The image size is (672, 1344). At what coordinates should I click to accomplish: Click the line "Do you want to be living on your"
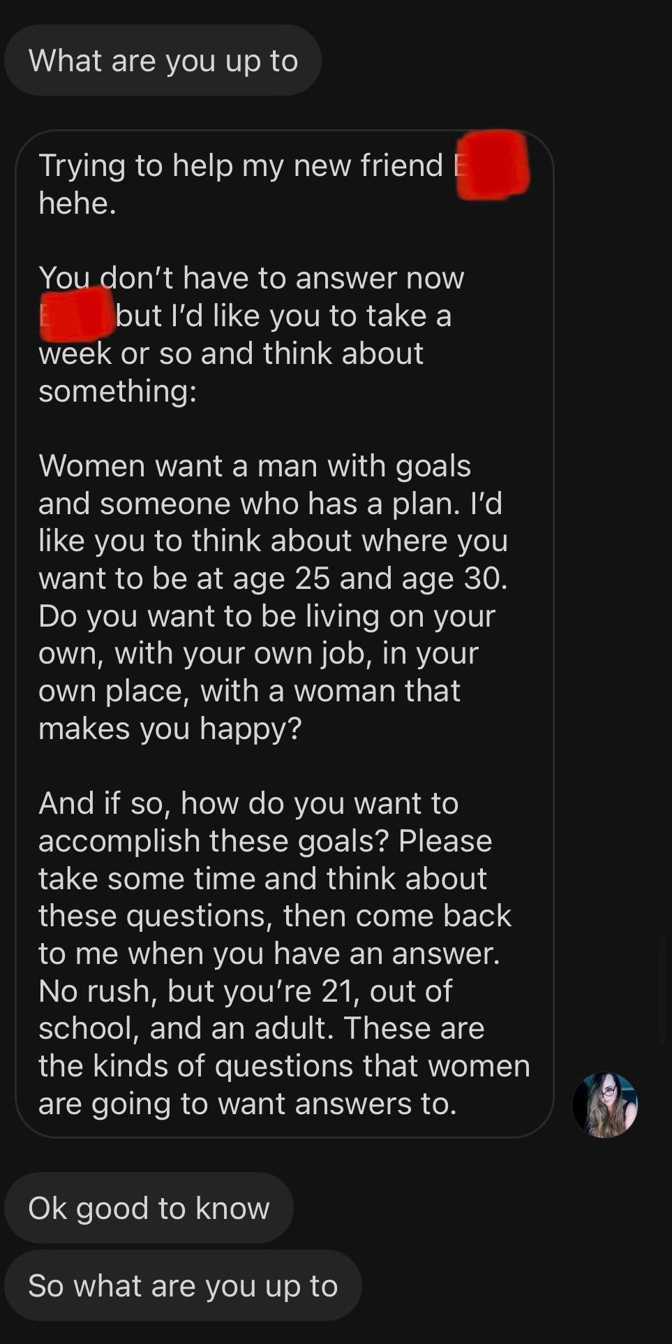coord(267,616)
